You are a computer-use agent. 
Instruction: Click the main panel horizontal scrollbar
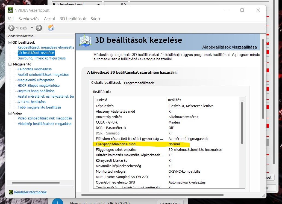[x=152, y=195]
